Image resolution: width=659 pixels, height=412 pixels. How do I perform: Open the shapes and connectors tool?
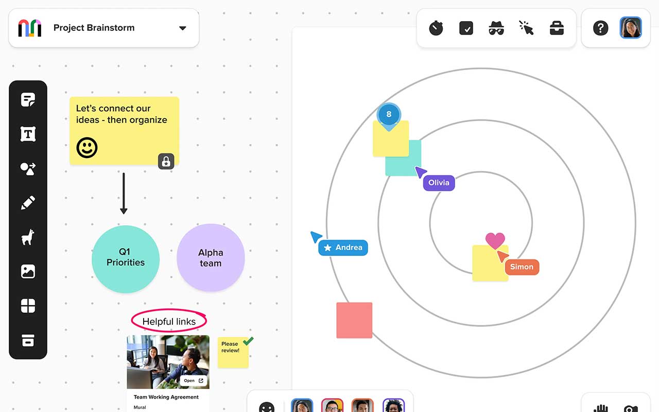[28, 168]
